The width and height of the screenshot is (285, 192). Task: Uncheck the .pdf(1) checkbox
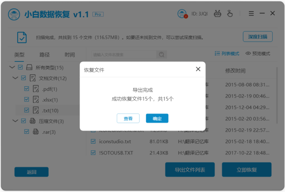(x=27, y=89)
